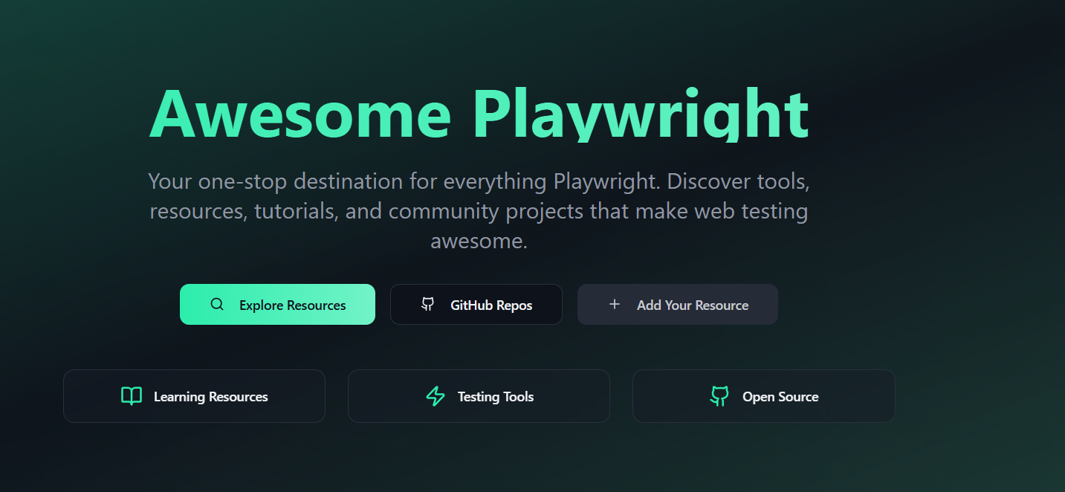
Task: Select the GitHub cat icon next to Open Source
Action: tap(719, 396)
